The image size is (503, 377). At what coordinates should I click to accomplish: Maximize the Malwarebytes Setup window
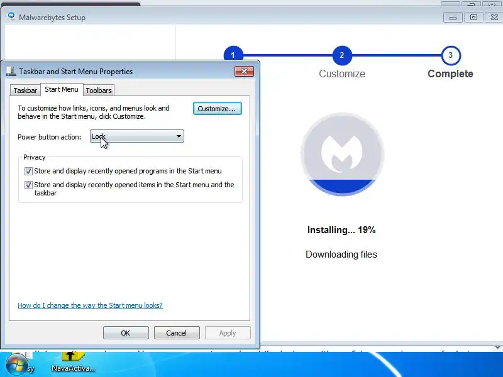click(473, 18)
